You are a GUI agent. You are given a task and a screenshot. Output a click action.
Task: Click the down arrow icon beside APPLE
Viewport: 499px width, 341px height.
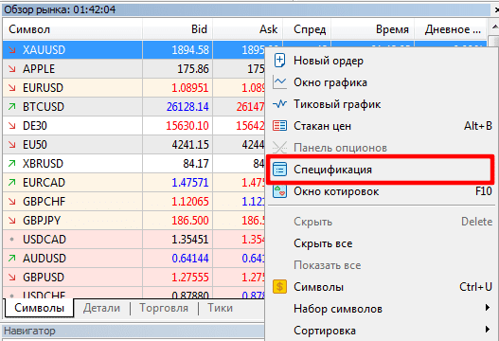[12, 69]
